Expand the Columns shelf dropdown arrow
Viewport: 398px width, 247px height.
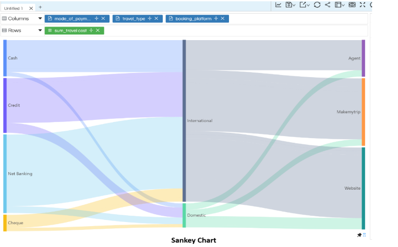[x=40, y=19]
